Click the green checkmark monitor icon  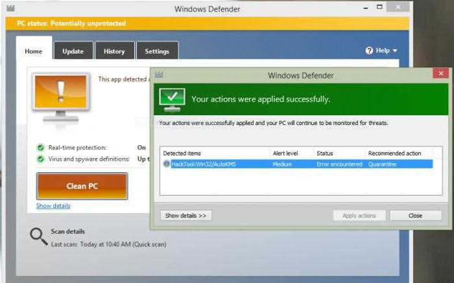pyautogui.click(x=173, y=100)
